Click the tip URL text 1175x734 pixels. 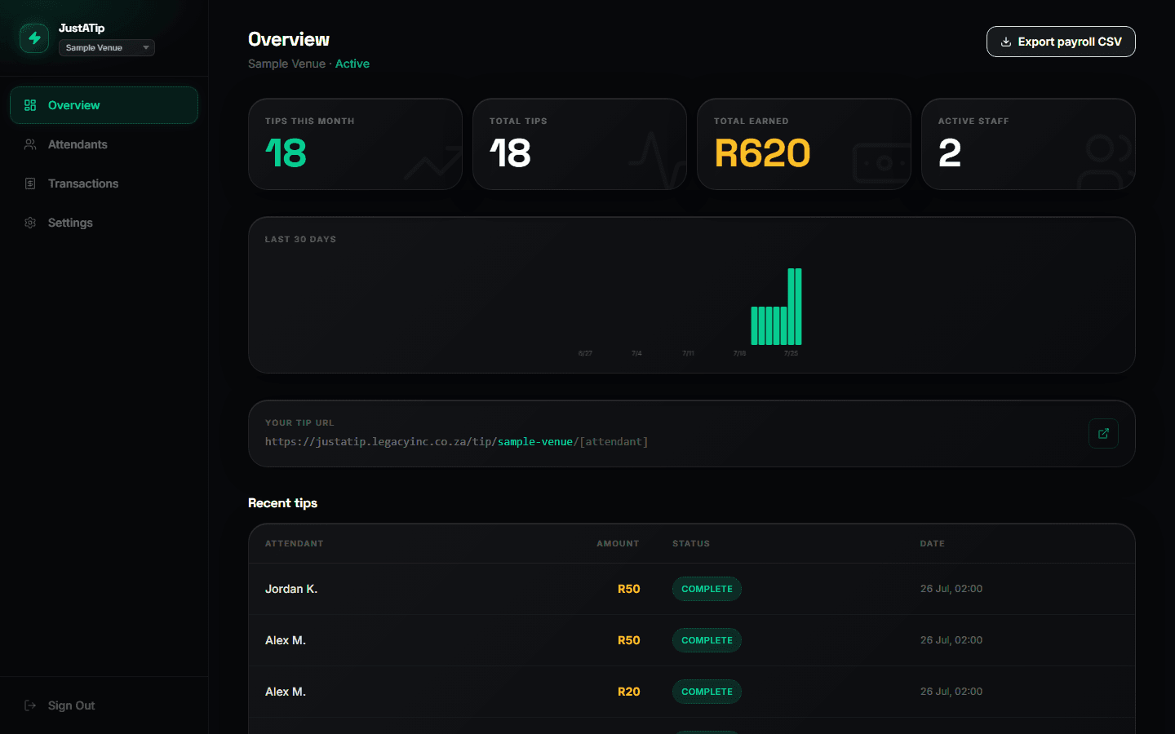[x=456, y=442]
